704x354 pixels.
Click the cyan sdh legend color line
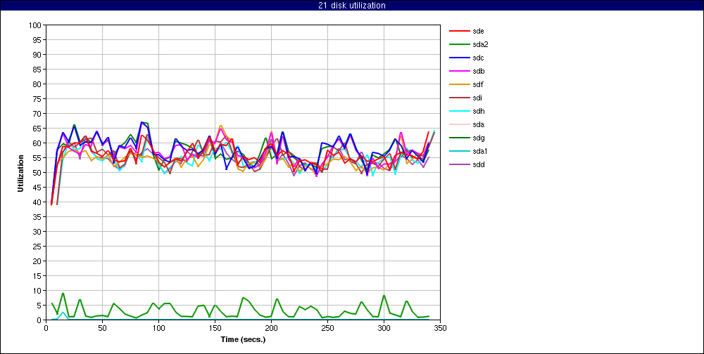coord(459,111)
